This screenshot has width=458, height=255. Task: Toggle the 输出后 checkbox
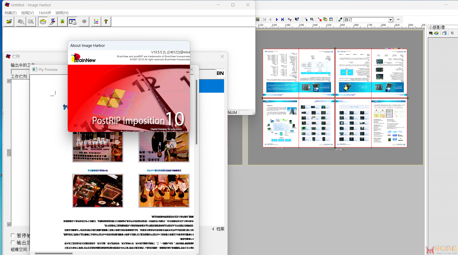point(13,243)
